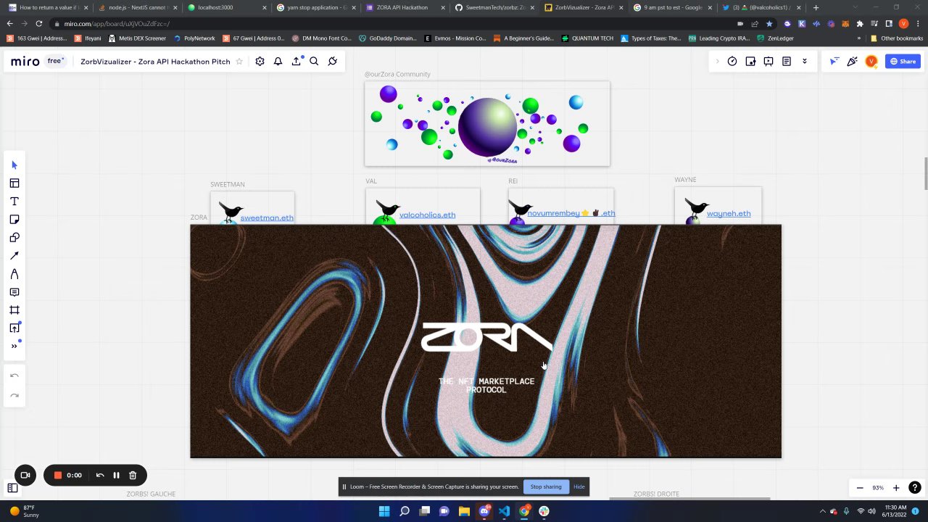Select the Frame tool

click(14, 310)
